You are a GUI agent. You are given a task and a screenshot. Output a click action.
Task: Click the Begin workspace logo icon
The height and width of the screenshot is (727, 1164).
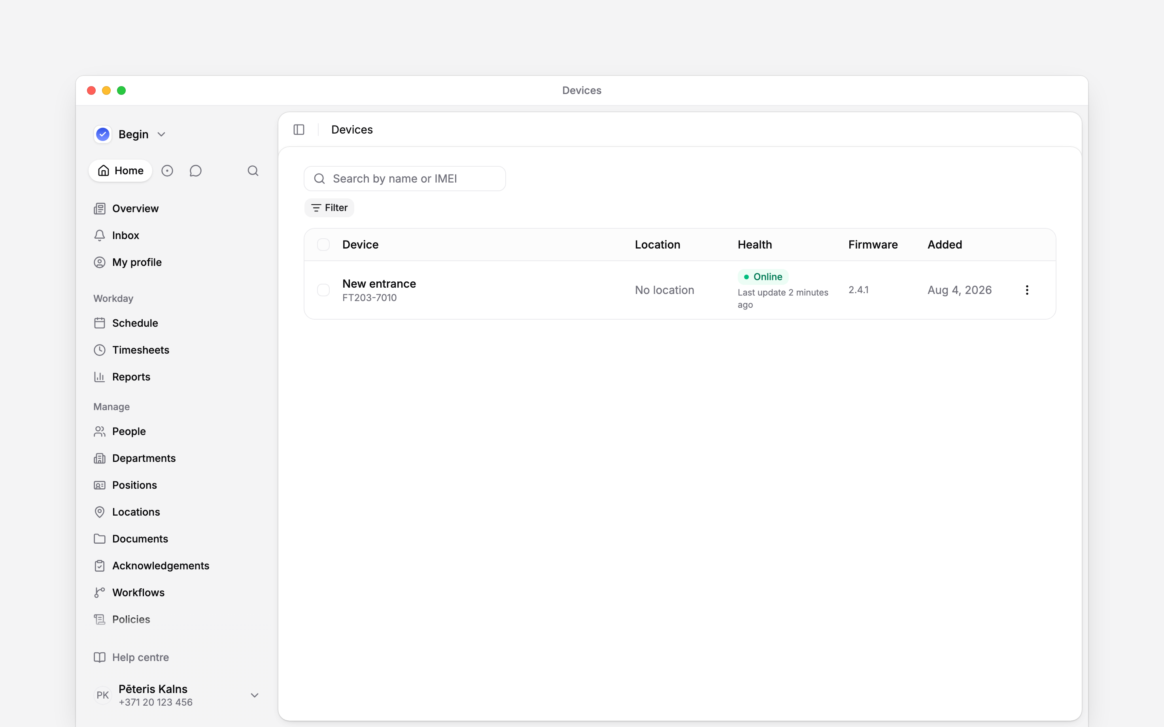[x=103, y=134]
